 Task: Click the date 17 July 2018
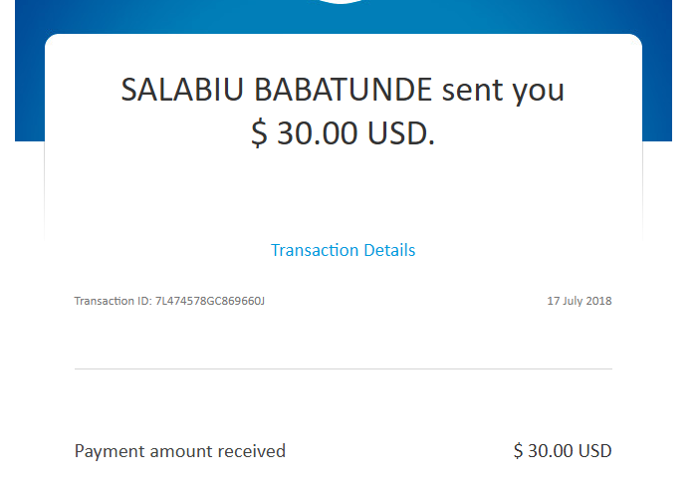coord(580,301)
